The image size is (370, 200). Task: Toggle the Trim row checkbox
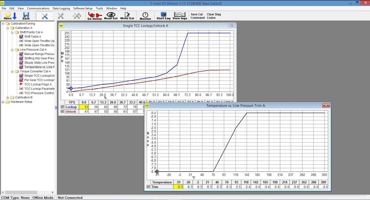[x=148, y=187]
